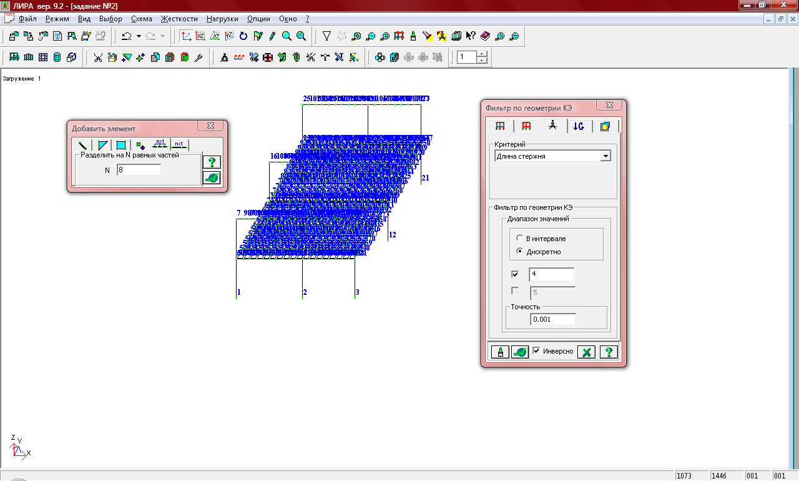Click the pencil edit icon in top toolbar
799x481 pixels.
[272, 36]
